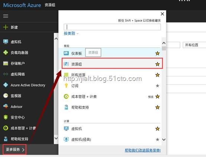Click the 预览 preview label
Viewport: 206px width, 157px height.
[151, 97]
